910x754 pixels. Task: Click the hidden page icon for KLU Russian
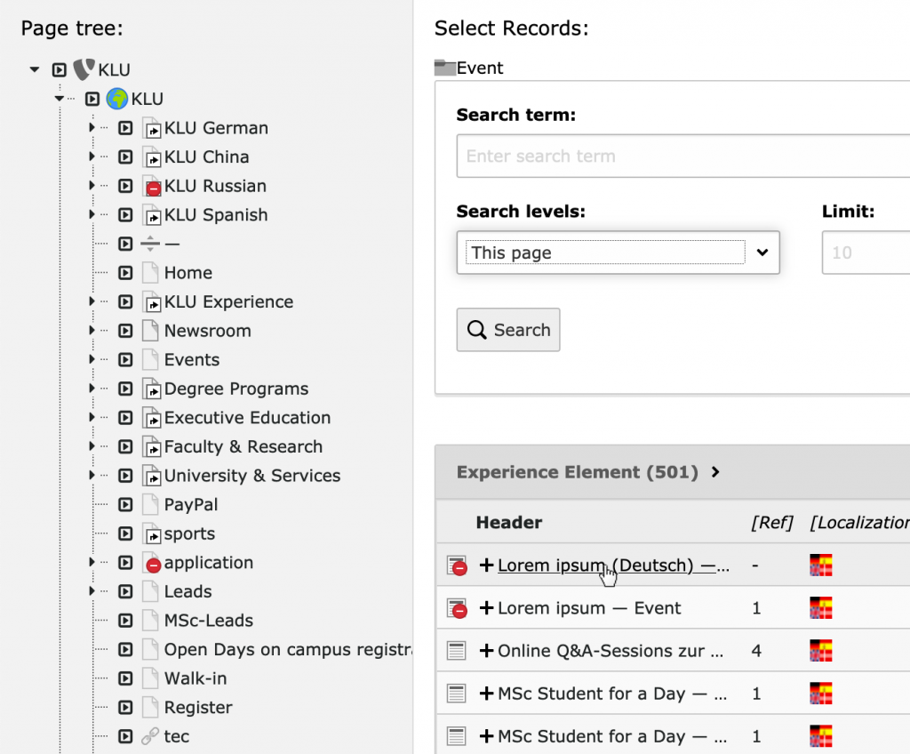coord(151,187)
